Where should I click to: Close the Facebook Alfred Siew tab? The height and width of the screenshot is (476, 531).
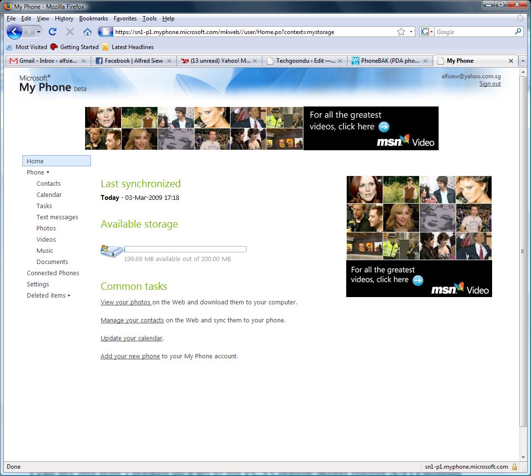pos(169,61)
